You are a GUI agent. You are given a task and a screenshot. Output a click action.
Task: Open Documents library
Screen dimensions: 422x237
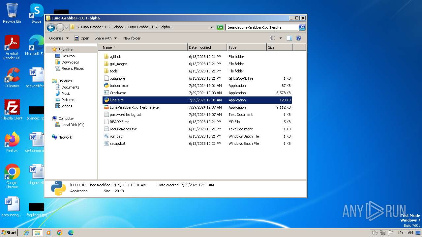pos(70,87)
